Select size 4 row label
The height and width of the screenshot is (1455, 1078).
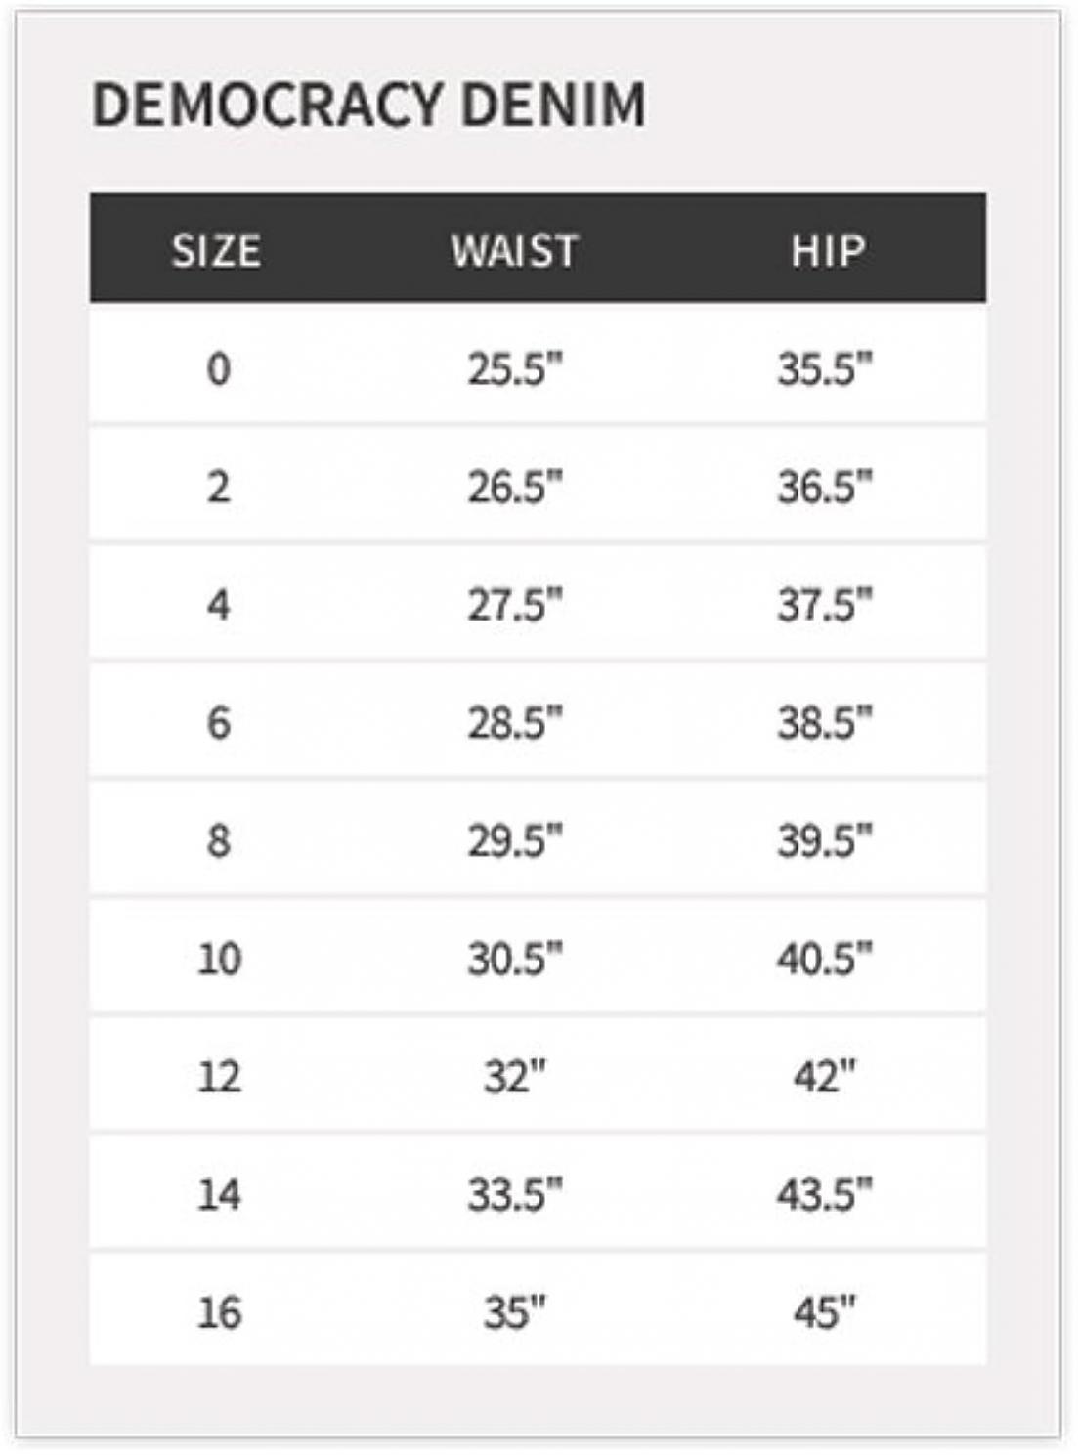[x=219, y=605]
